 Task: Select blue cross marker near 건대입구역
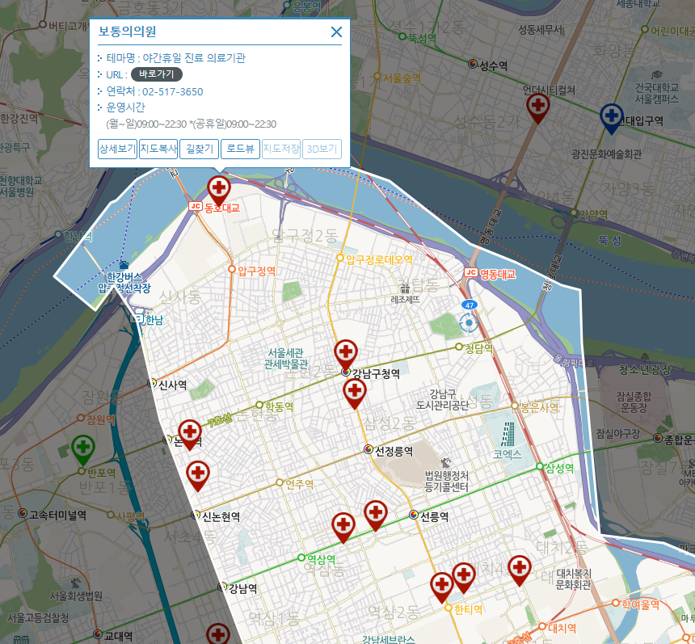[x=612, y=117]
